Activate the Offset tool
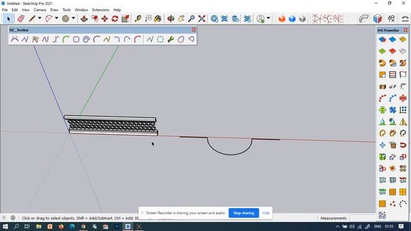411x231 pixels. click(x=94, y=19)
